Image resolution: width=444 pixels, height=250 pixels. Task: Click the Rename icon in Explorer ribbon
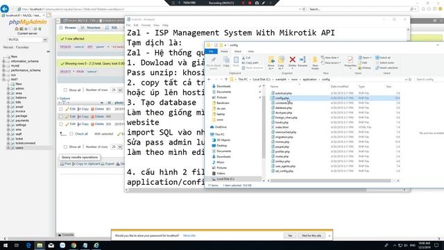click(x=302, y=60)
